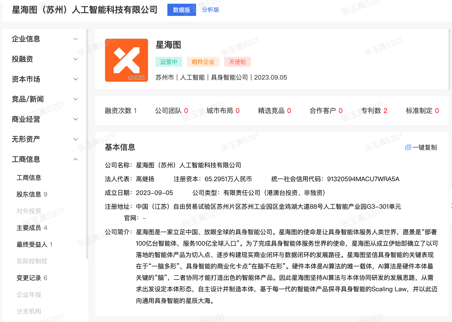The height and width of the screenshot is (322, 452).
Task: Click the 星海图 company logo
Action: [x=126, y=60]
